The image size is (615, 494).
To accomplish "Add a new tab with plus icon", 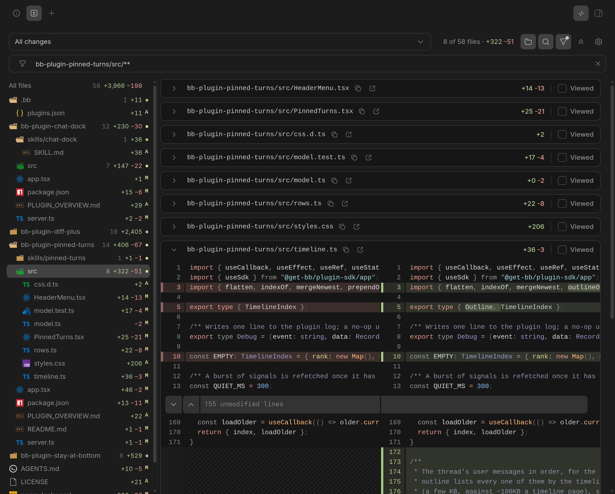I will pos(52,13).
